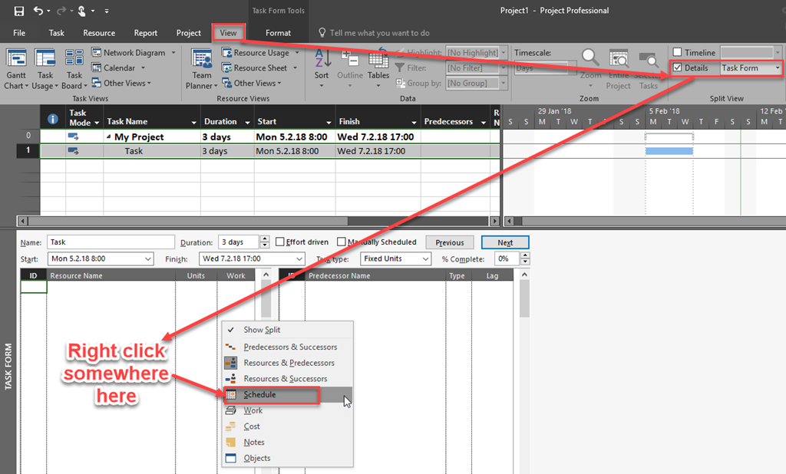The height and width of the screenshot is (474, 786).
Task: Expand the Task type dropdown
Action: 425,259
